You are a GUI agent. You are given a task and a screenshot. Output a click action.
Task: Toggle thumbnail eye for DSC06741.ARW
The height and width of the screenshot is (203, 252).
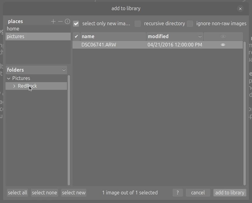tap(223, 45)
